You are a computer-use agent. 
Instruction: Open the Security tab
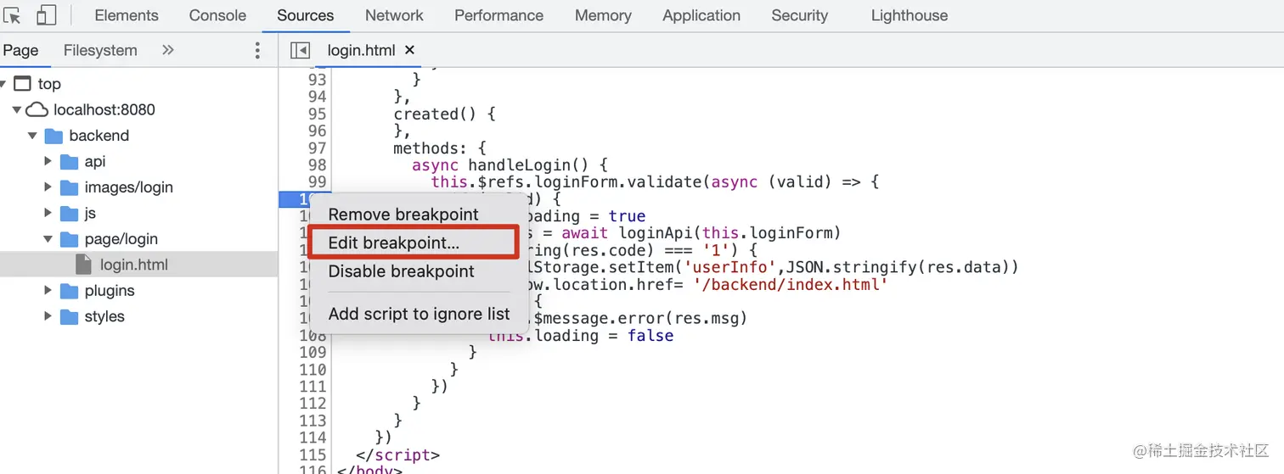tap(799, 15)
